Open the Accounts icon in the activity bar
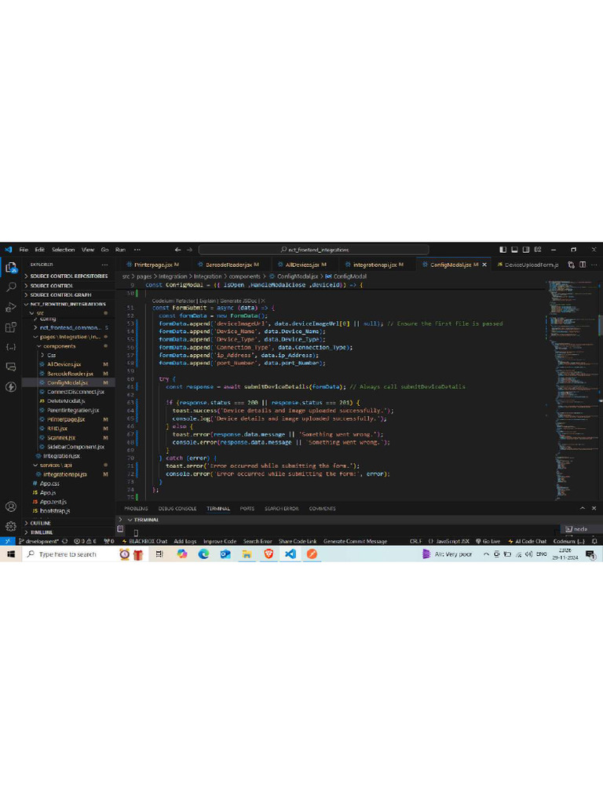Viewport: 603px width, 804px height. pyautogui.click(x=11, y=506)
